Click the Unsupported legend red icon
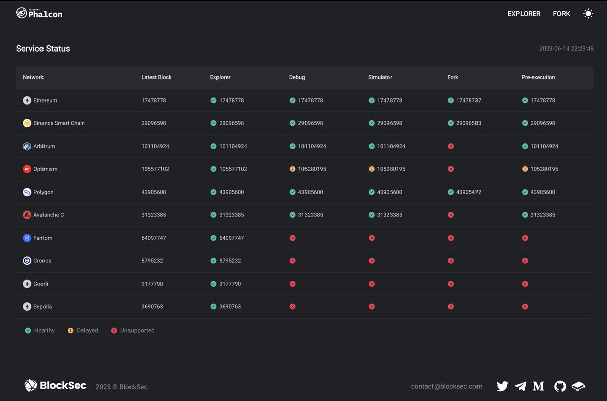 pyautogui.click(x=114, y=330)
